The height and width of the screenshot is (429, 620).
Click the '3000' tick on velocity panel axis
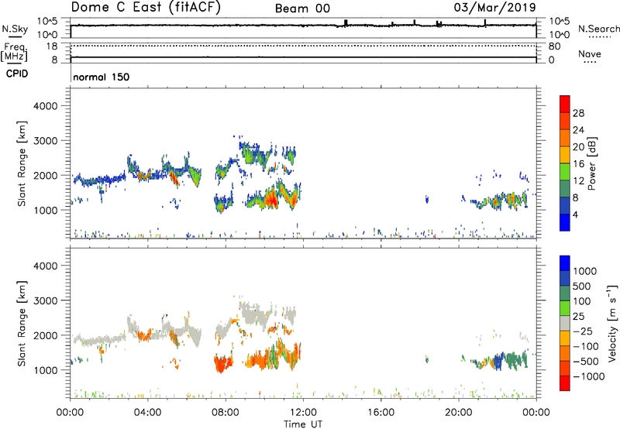click(46, 300)
